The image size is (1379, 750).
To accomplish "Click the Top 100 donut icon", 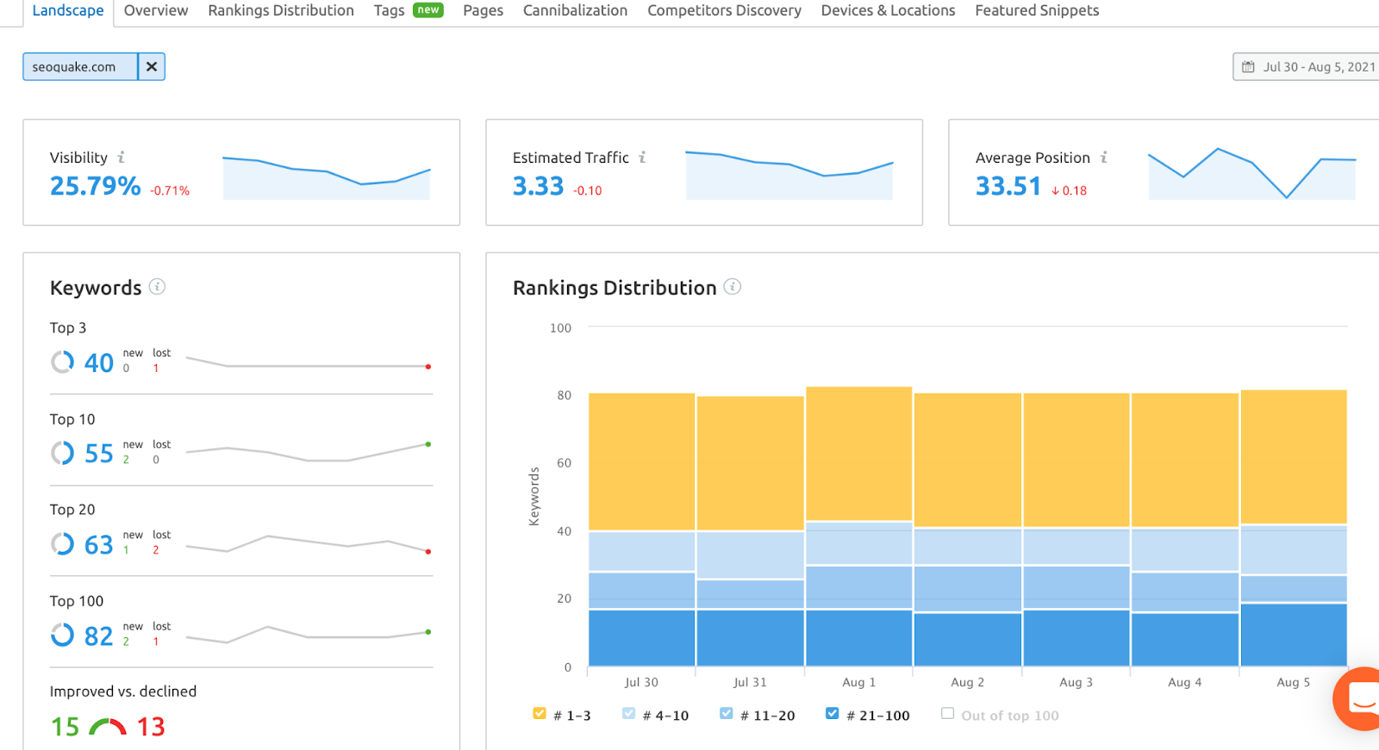I will [62, 635].
